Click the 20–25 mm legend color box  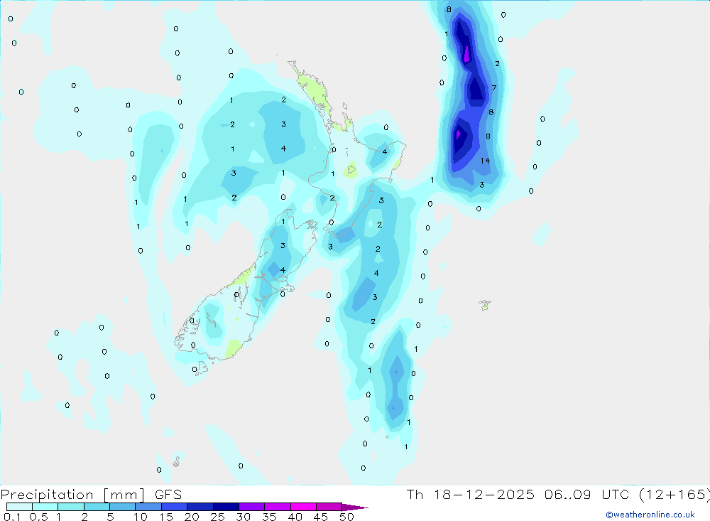click(200, 507)
